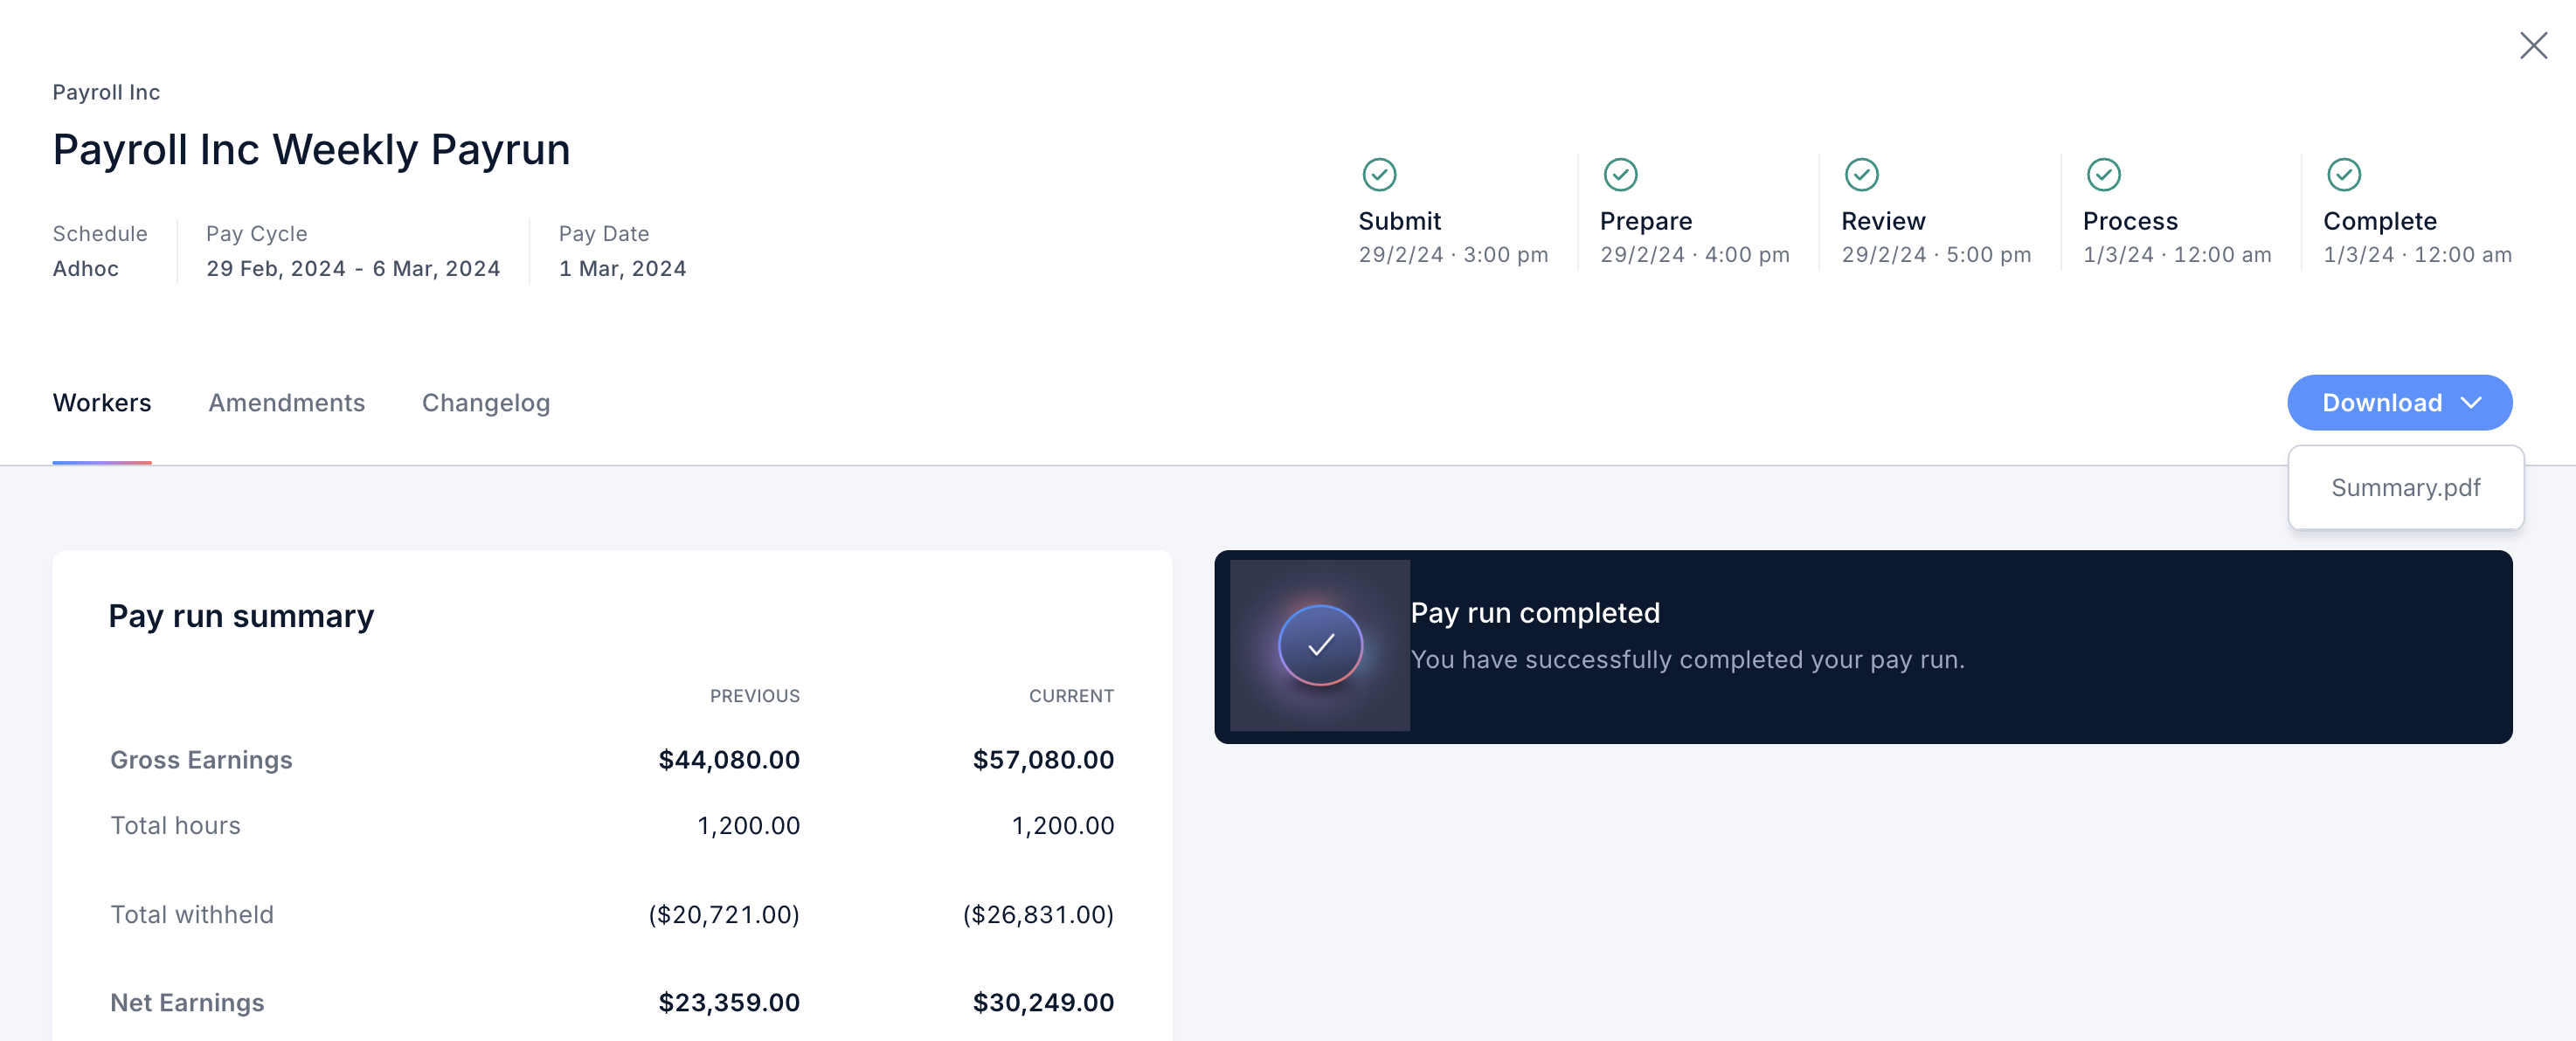Click the pay run completed checkmark graphic
2576x1041 pixels.
point(1320,645)
